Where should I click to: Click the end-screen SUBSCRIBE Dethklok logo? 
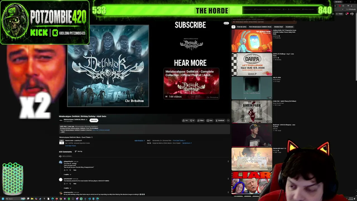coord(191,44)
